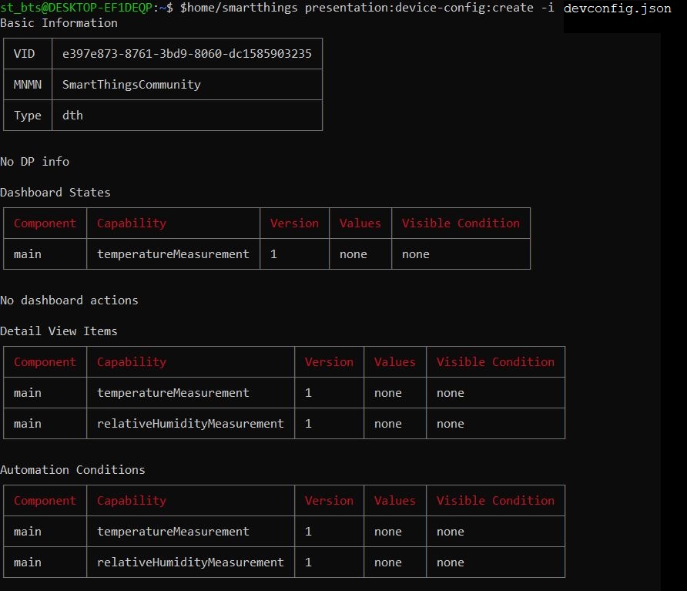Click Values header in Dashboard States table

click(360, 223)
